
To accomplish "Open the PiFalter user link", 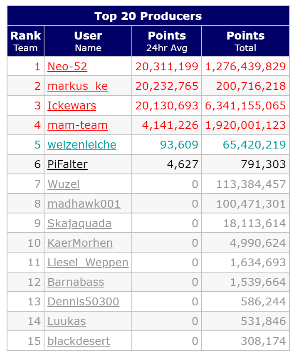I will coord(67,164).
